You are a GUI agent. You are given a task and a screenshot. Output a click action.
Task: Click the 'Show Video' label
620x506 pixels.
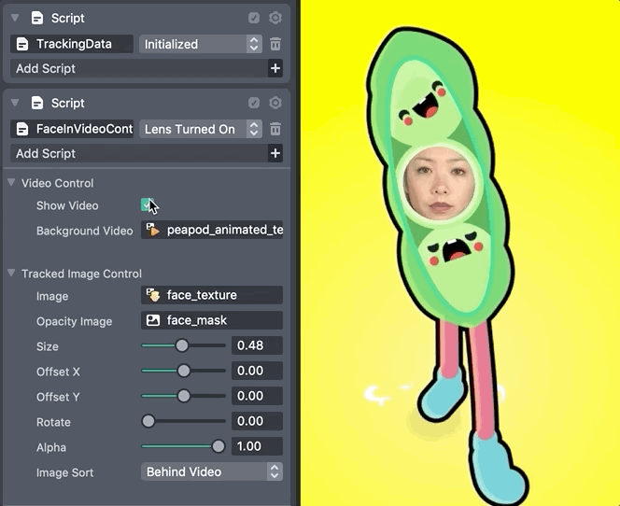tap(67, 205)
